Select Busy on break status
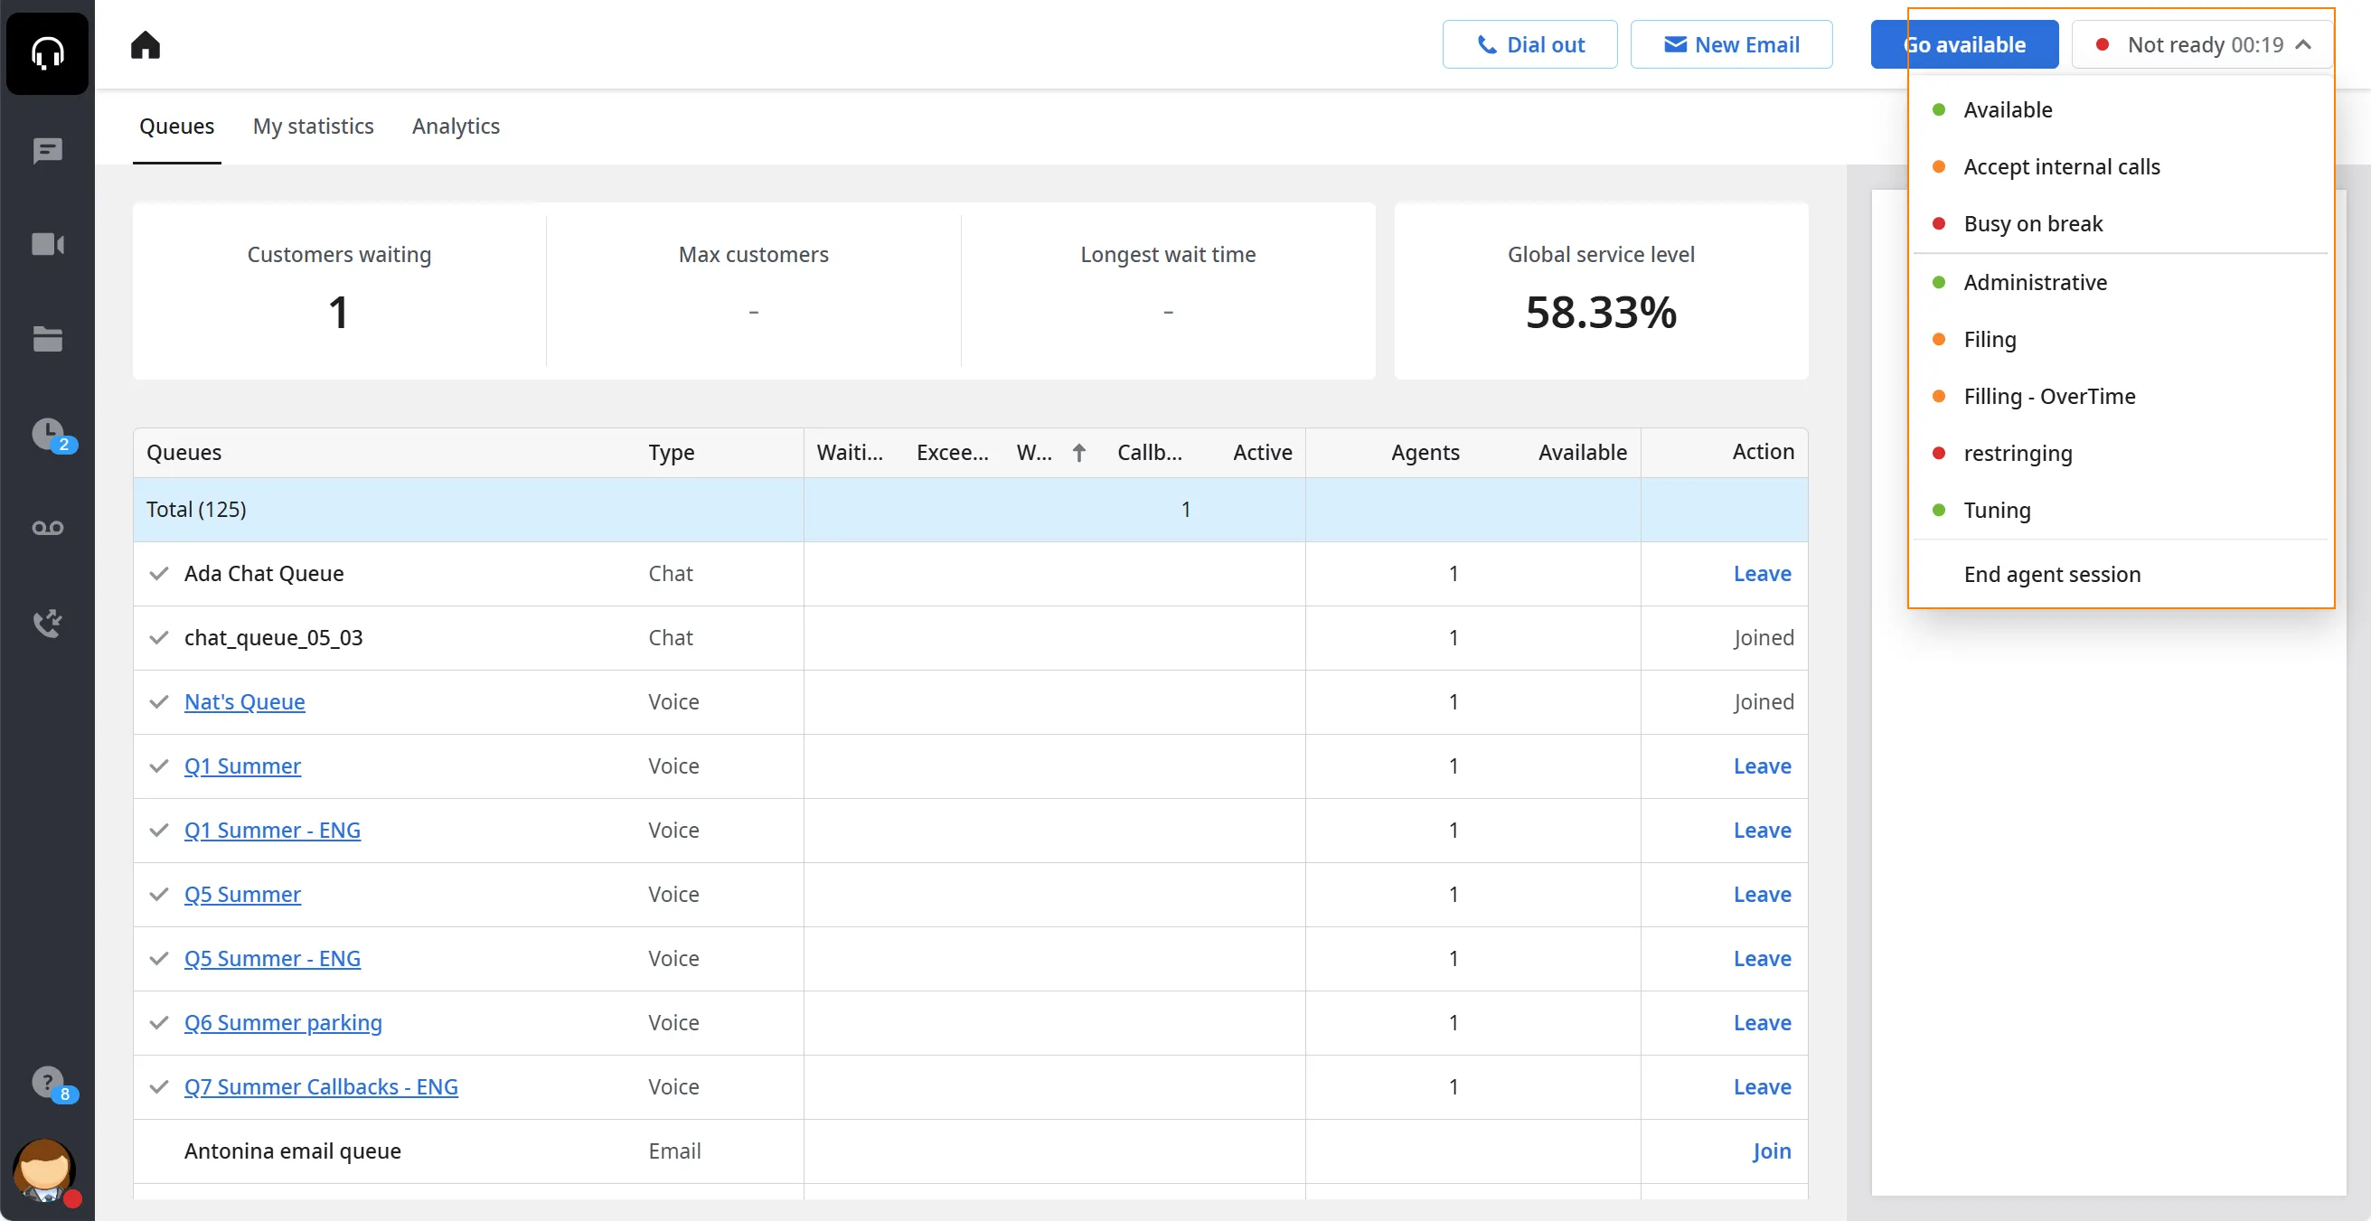 click(2121, 223)
